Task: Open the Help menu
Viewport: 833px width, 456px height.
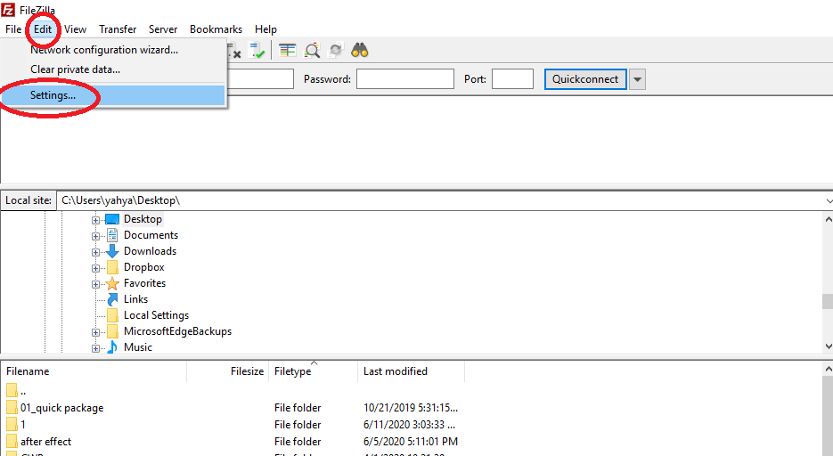Action: [265, 29]
